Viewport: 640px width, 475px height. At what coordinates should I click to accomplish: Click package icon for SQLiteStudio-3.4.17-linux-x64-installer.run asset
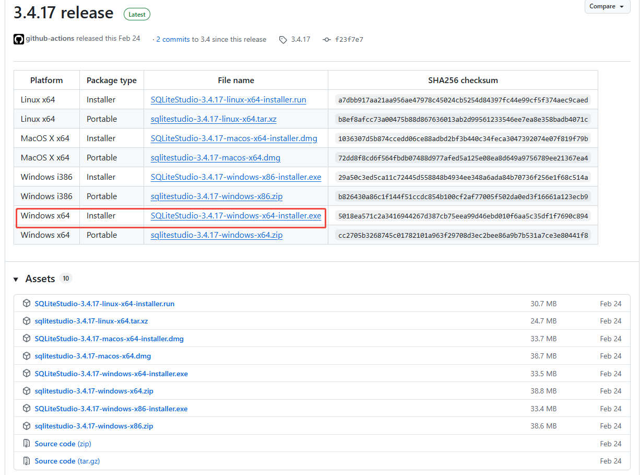point(27,304)
